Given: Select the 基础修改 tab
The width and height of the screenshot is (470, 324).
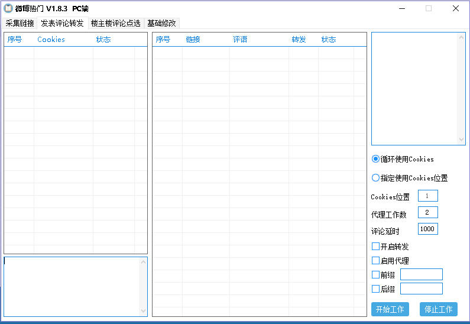Looking at the screenshot, I should point(161,24).
